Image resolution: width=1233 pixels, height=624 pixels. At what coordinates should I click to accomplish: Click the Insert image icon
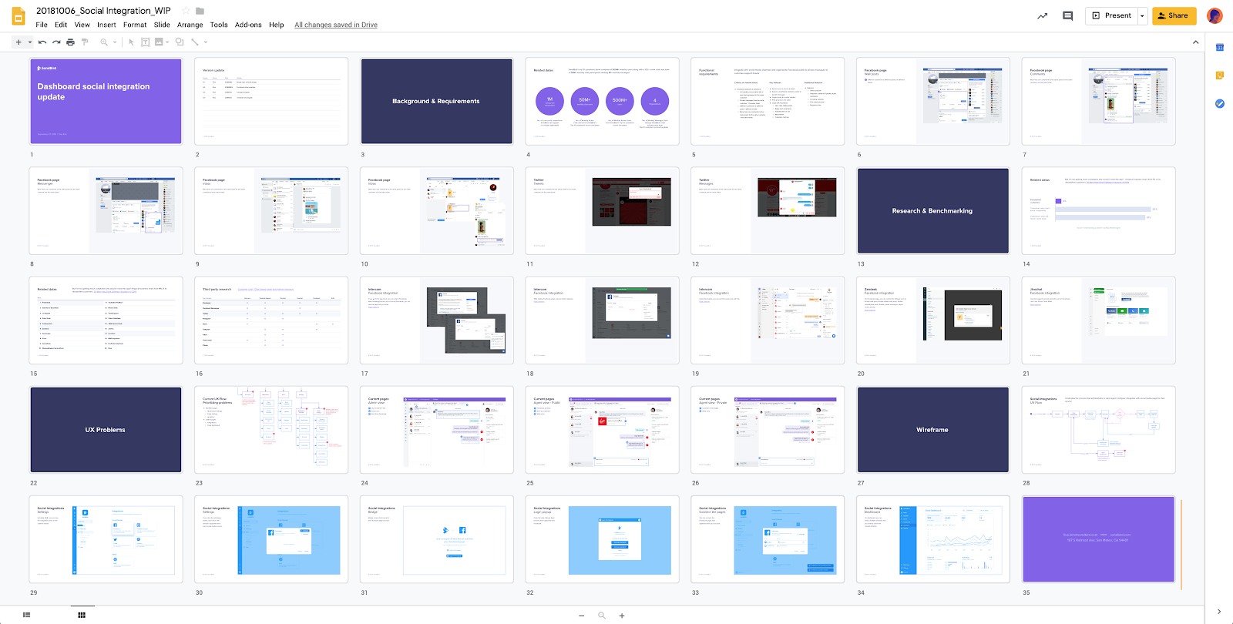coord(159,42)
